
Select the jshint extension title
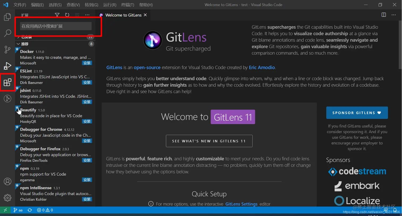coord(26,90)
